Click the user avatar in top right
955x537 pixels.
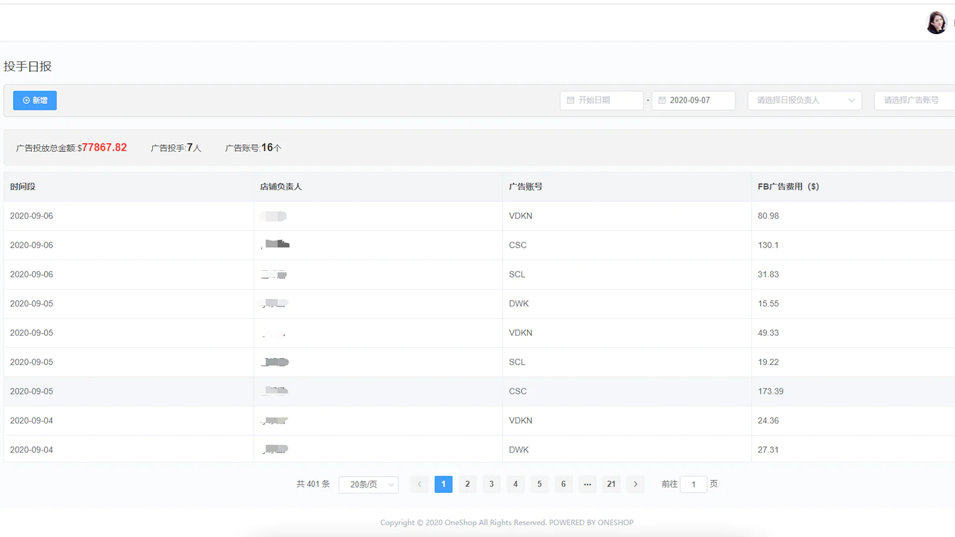[x=936, y=23]
